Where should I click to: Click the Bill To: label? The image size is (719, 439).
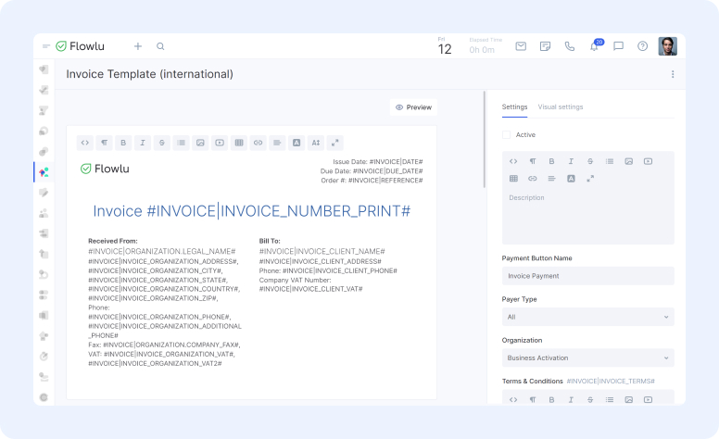[x=270, y=241]
